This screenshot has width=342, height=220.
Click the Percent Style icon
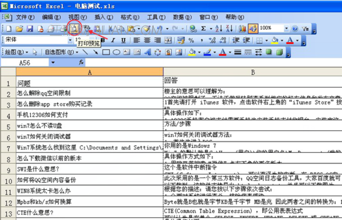coord(192,40)
